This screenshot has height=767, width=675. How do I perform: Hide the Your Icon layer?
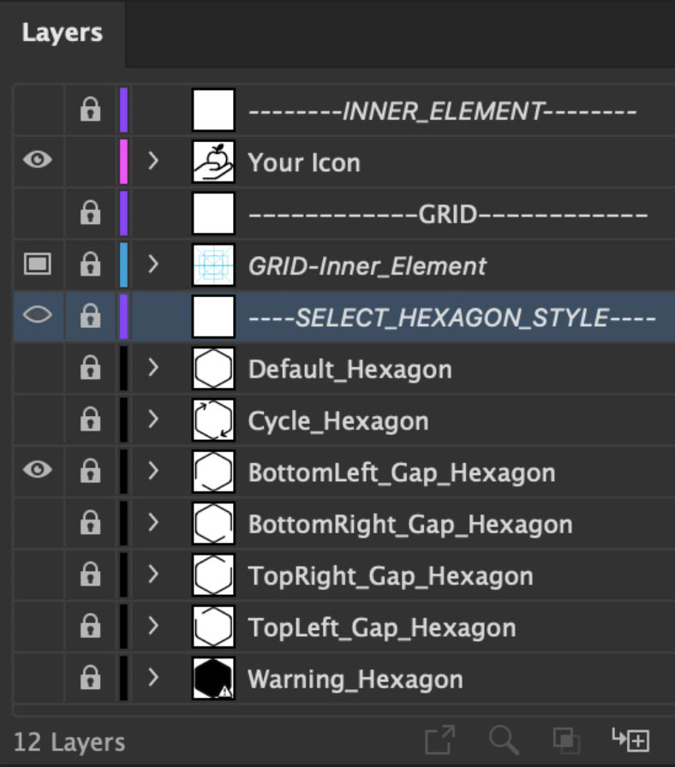[x=38, y=159]
